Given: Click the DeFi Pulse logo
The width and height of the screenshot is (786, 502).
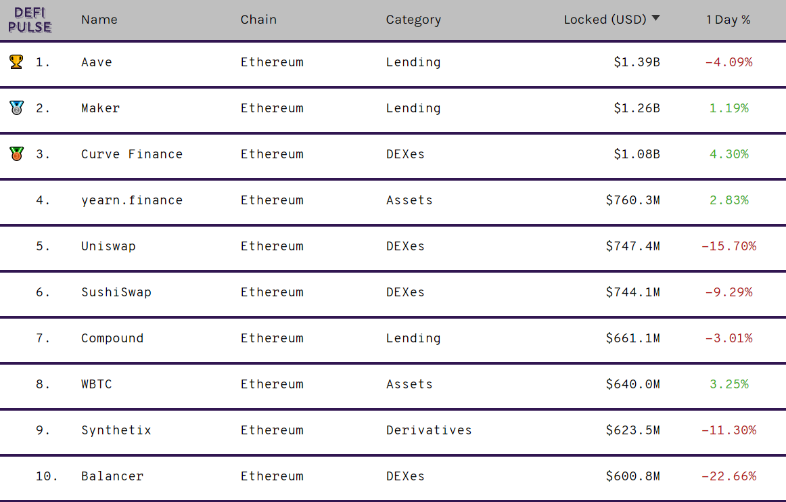Looking at the screenshot, I should [30, 20].
